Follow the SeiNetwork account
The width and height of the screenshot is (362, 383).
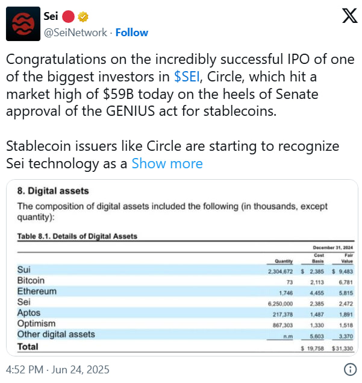132,32
